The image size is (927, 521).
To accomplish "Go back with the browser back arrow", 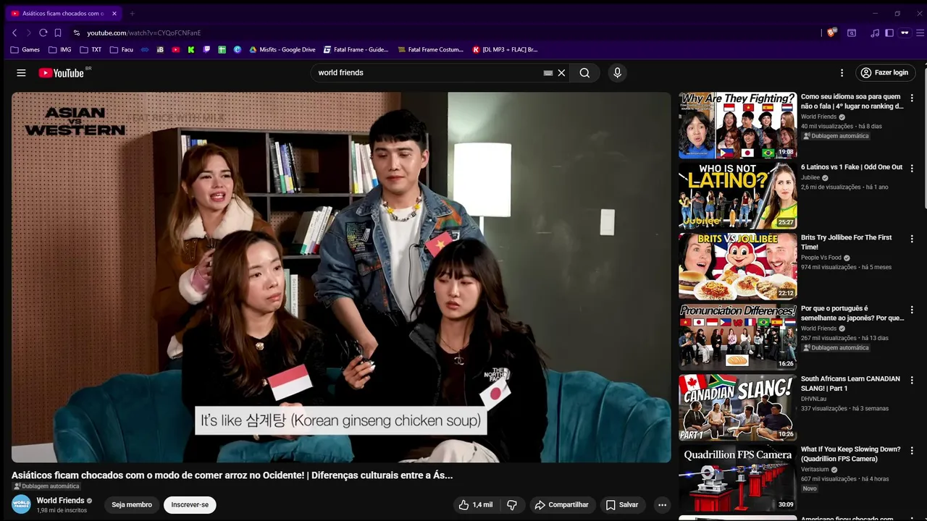I will click(14, 33).
